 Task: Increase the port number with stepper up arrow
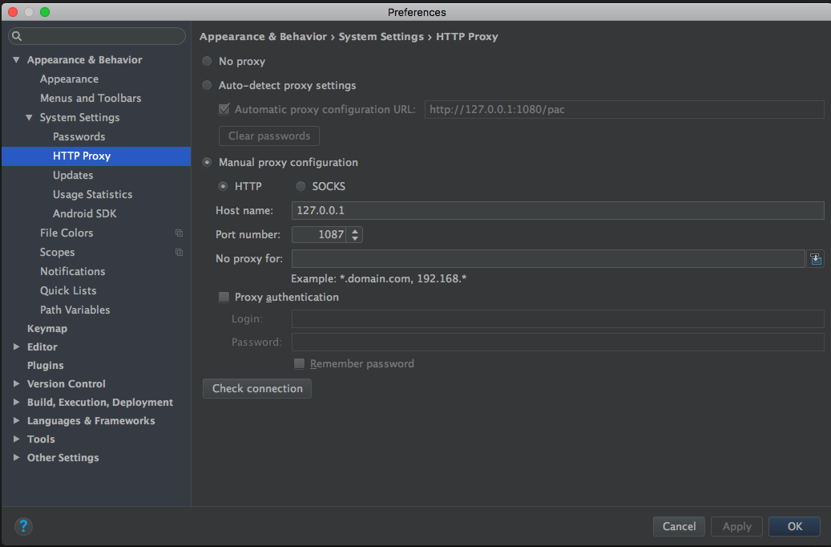(x=355, y=231)
